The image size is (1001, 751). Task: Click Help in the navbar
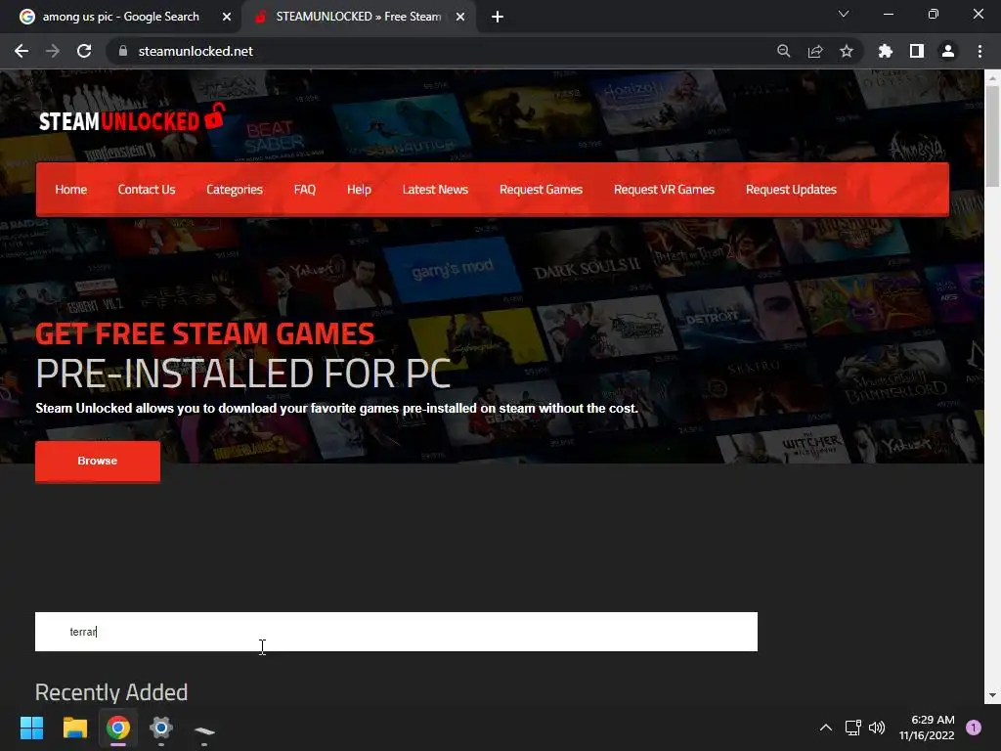[x=359, y=190]
